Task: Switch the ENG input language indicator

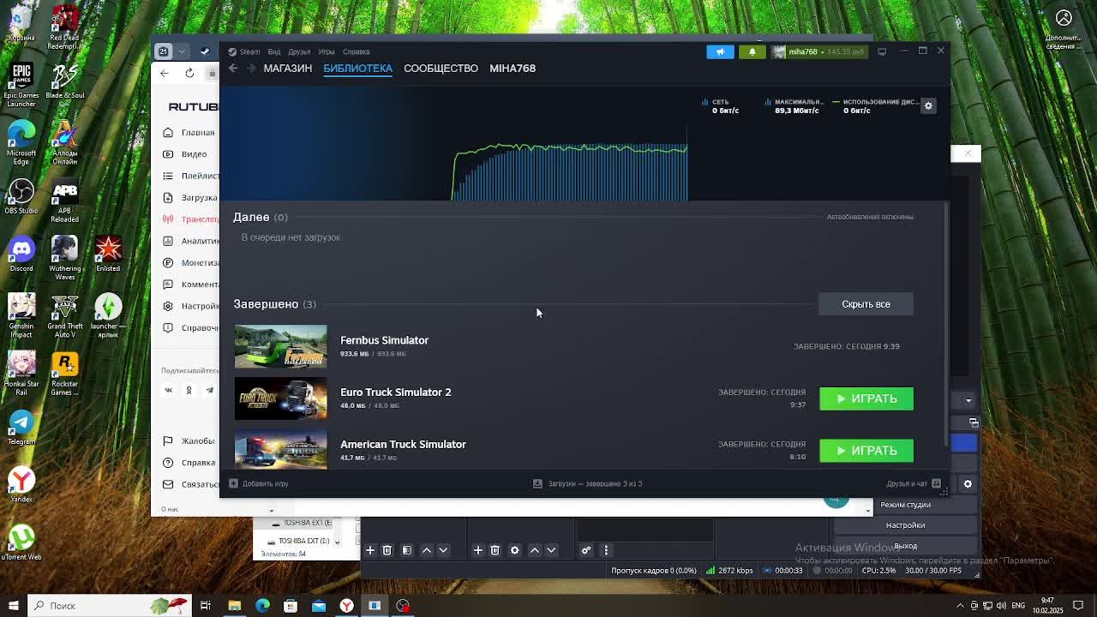Action: point(1019,606)
